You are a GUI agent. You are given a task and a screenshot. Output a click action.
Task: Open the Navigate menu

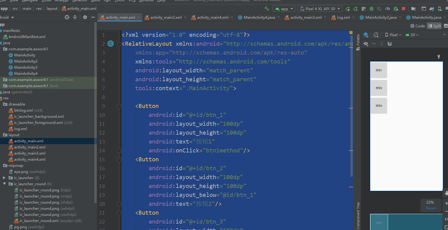point(30,1)
